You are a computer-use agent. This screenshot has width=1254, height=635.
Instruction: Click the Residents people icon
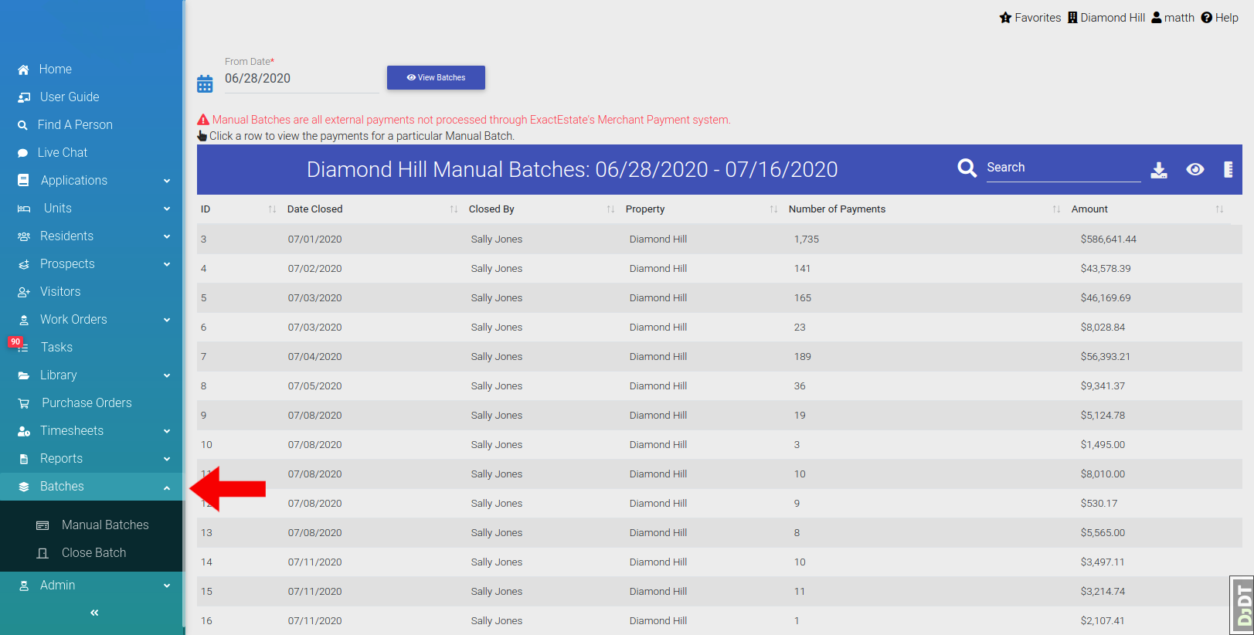[x=24, y=236]
